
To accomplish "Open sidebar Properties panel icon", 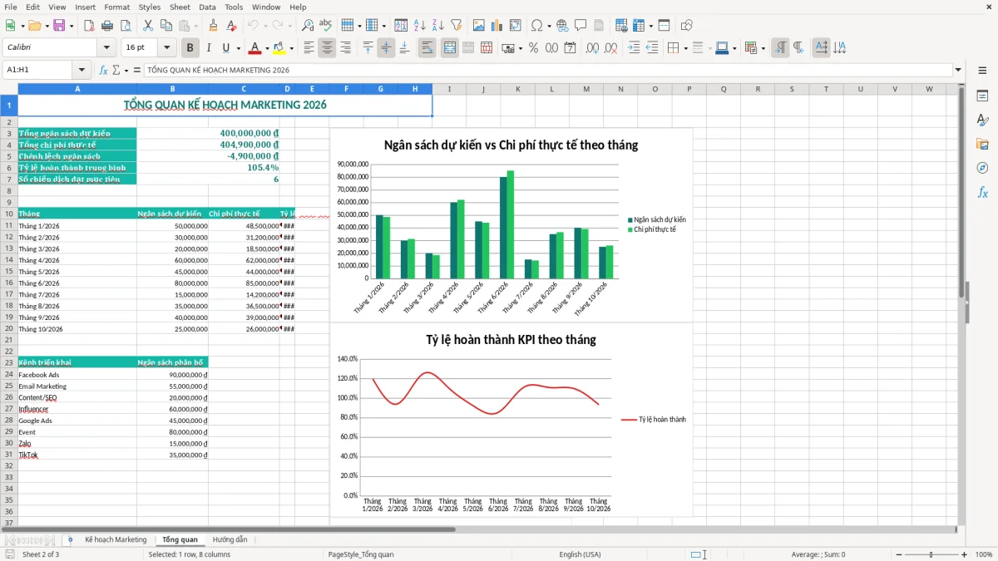I will point(982,96).
